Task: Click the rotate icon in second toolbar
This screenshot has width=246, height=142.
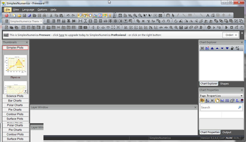Action: [176, 21]
